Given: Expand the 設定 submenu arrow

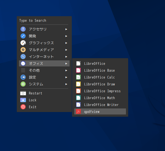Looking at the screenshot, I should (x=66, y=77).
